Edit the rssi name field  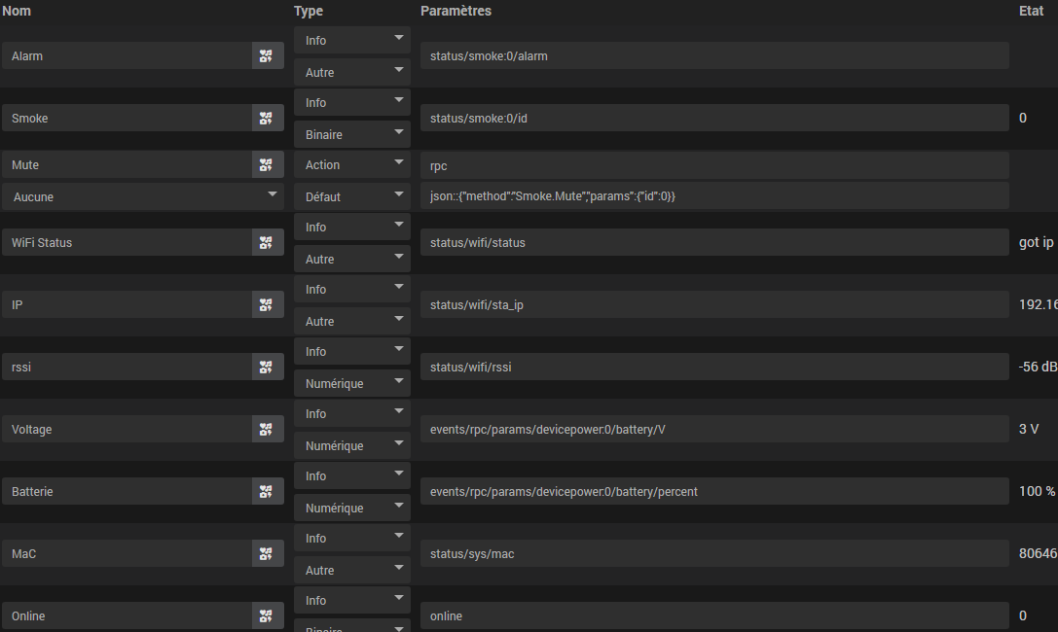coord(127,368)
